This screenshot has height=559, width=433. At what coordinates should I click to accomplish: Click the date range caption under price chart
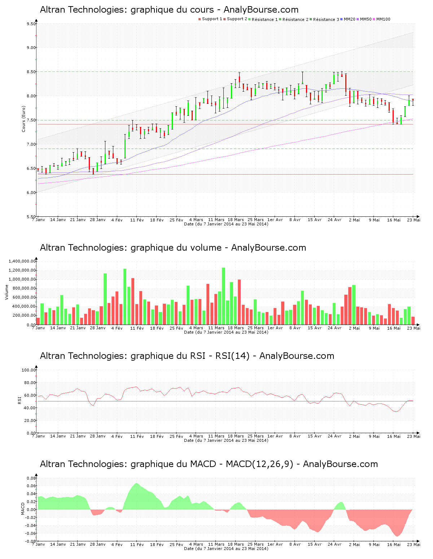[226, 224]
